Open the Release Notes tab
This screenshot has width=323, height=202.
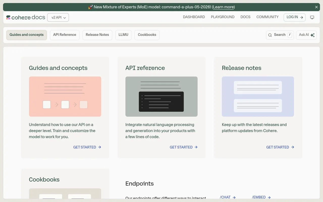tap(97, 35)
